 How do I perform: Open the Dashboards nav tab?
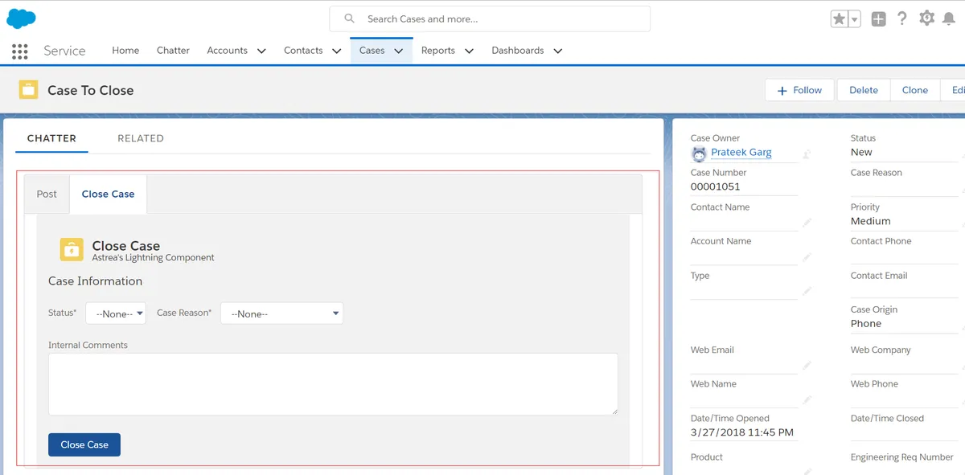tap(518, 50)
